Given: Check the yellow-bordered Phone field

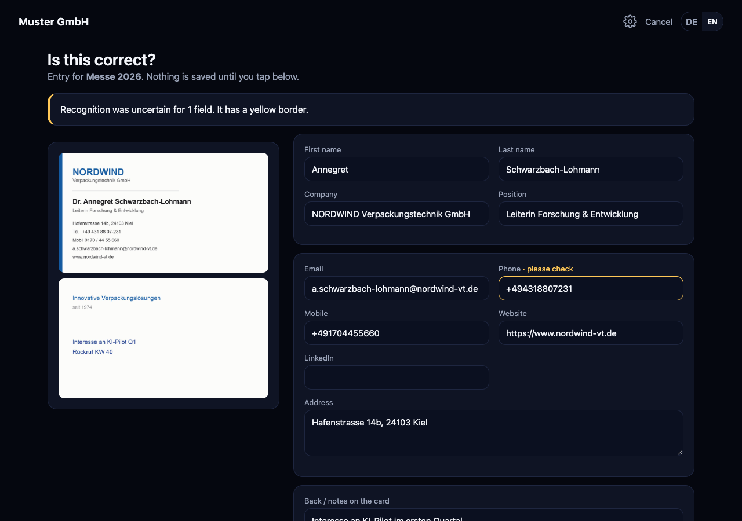Looking at the screenshot, I should (591, 288).
